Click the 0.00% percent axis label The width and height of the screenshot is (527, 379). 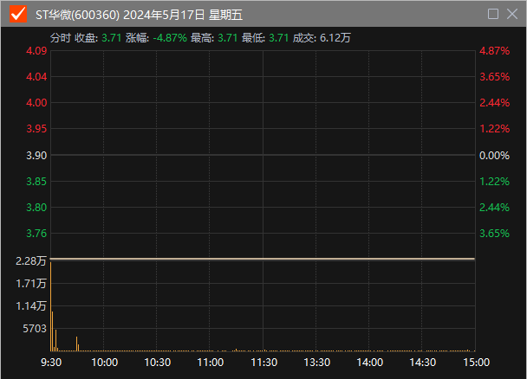point(494,156)
